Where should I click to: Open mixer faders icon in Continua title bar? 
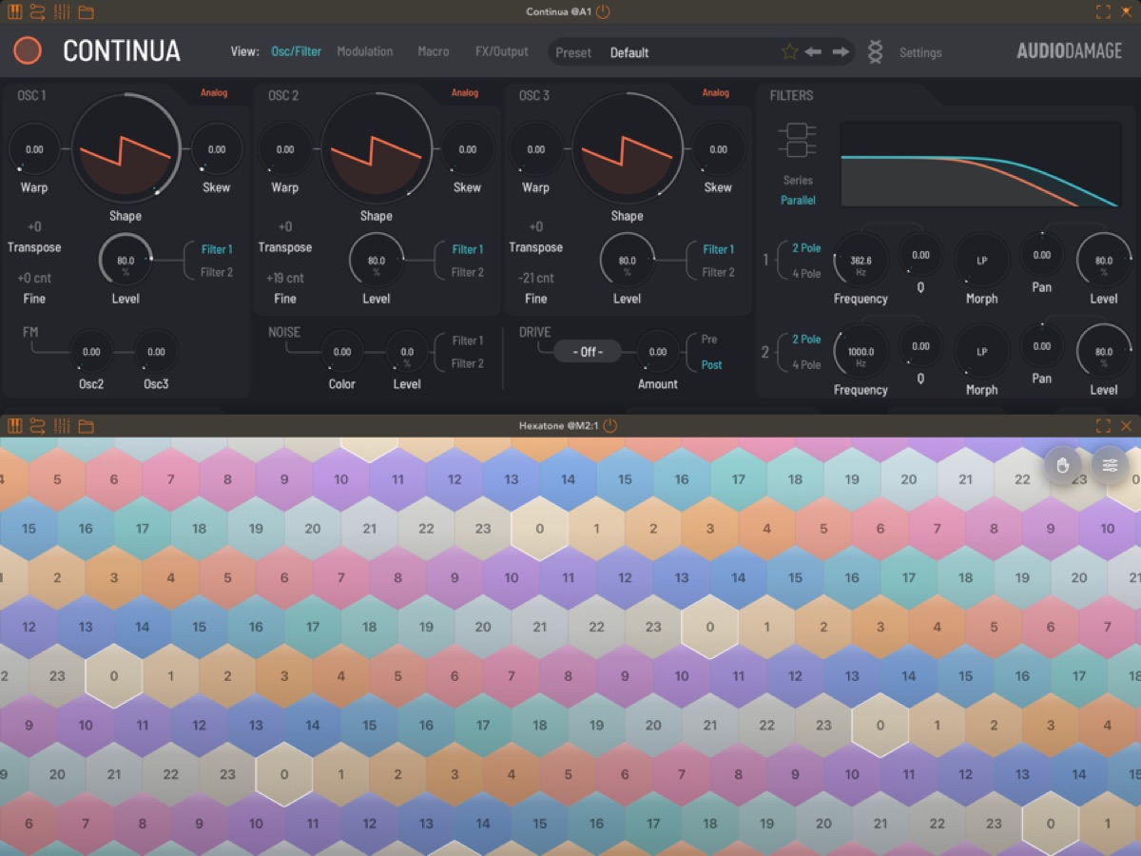pyautogui.click(x=62, y=12)
